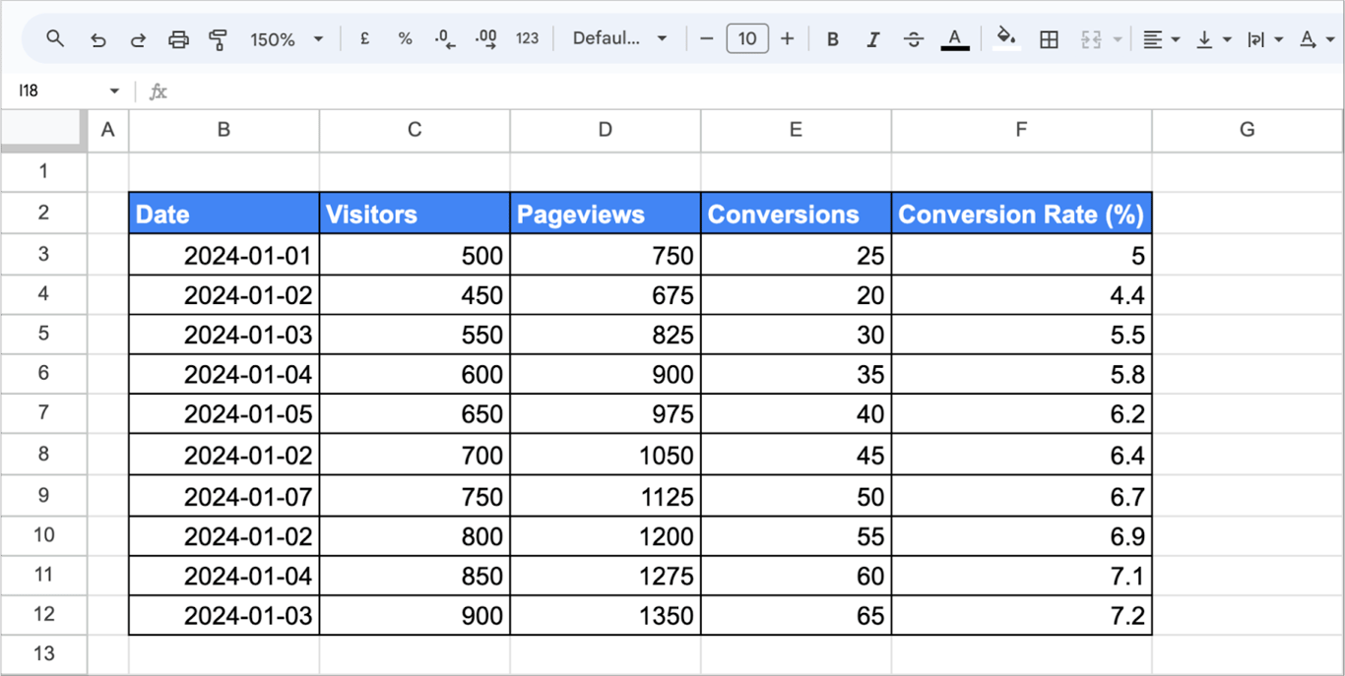Select row 13 header
This screenshot has width=1345, height=676.
tap(43, 653)
